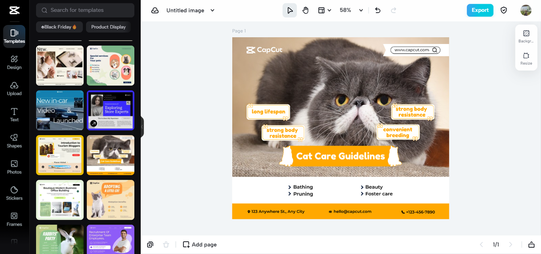This screenshot has height=254, width=541.
Task: Choose the Cat Care Guidelines template thumbnail
Action: pyautogui.click(x=111, y=155)
